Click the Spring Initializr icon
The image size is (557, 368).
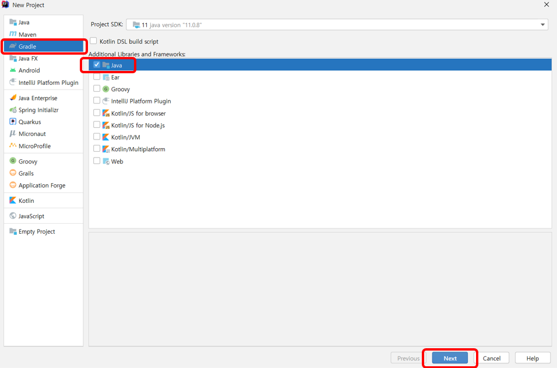13,110
